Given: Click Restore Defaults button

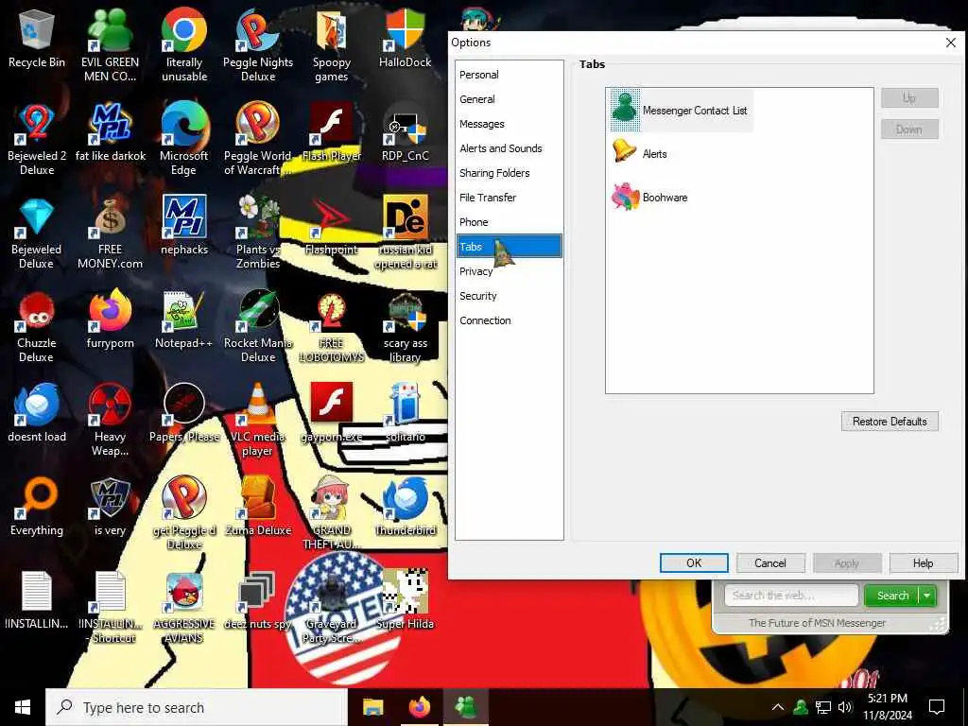Looking at the screenshot, I should click(890, 421).
